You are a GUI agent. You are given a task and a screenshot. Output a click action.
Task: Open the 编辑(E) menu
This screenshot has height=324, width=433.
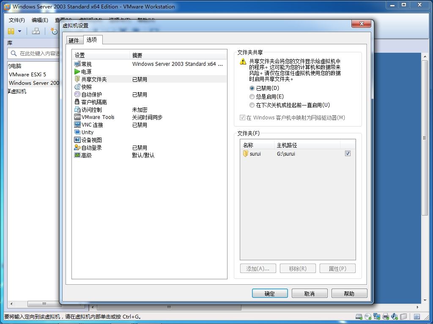pos(40,20)
